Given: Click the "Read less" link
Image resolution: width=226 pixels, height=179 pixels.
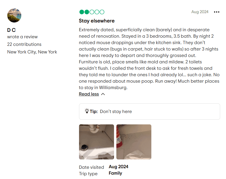Looking at the screenshot, I should tap(89, 94).
